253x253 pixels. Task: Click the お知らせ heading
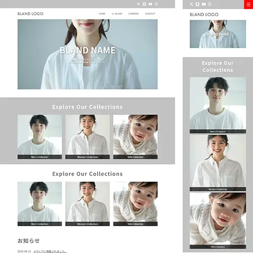tap(29, 241)
